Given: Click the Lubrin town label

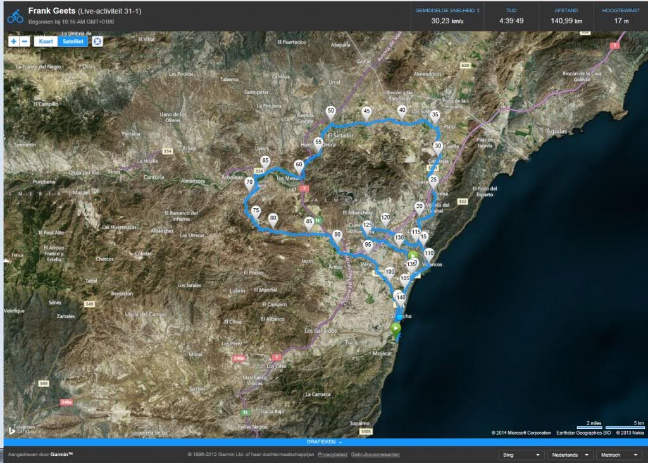Looking at the screenshot, I should [237, 291].
